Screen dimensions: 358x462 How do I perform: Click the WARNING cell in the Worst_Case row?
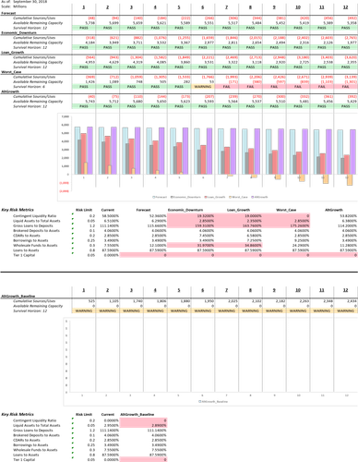tap(203, 87)
